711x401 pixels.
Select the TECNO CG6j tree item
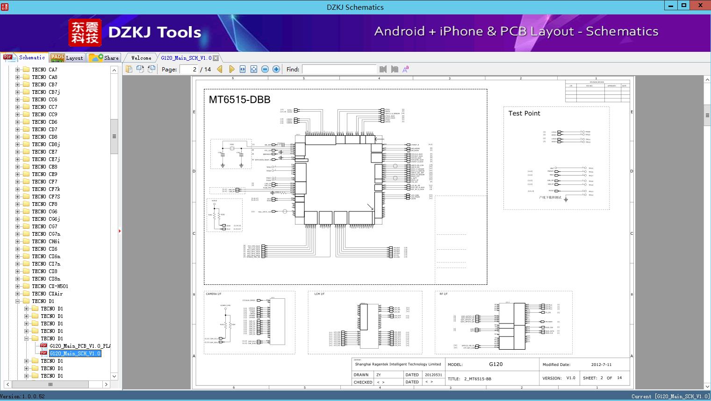[x=46, y=219]
